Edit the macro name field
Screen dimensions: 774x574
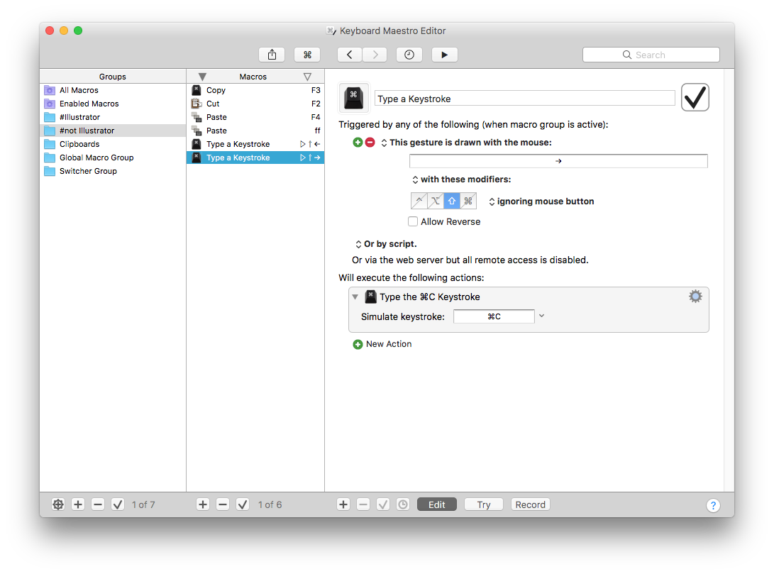pos(525,98)
